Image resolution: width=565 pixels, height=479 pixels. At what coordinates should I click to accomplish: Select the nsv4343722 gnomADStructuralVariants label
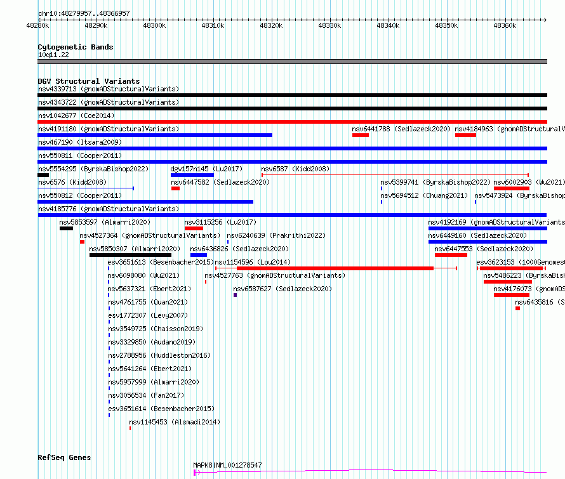pos(109,102)
